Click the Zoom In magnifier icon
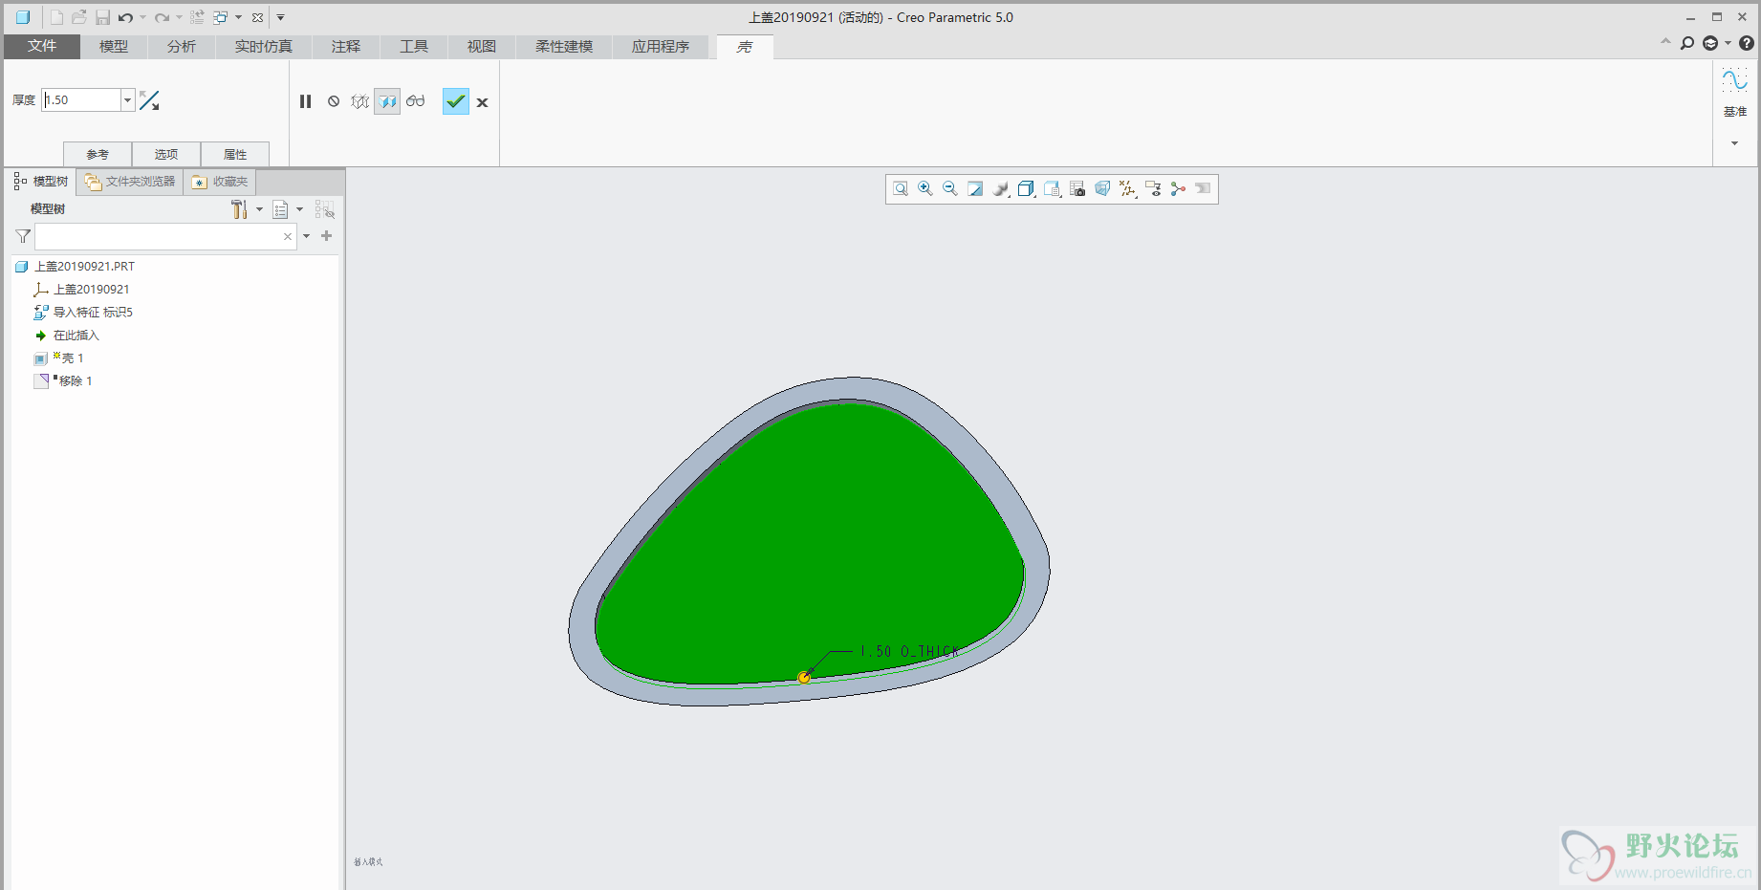This screenshot has height=890, width=1761. tap(925, 189)
